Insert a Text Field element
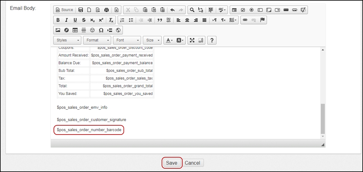 (x=260, y=10)
